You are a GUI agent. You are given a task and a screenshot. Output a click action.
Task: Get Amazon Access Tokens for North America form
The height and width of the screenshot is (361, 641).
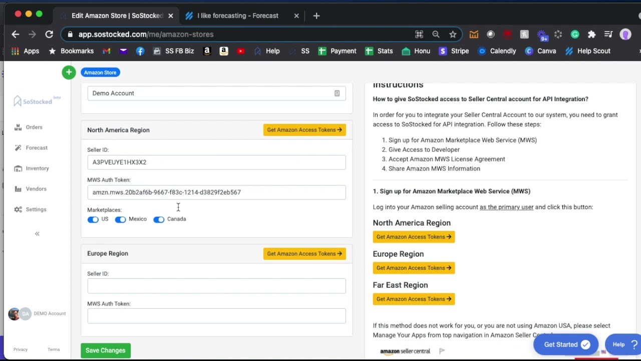(304, 130)
